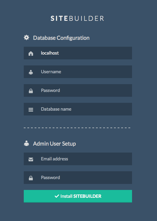Click the lock icon in admin Password field

tap(31, 178)
